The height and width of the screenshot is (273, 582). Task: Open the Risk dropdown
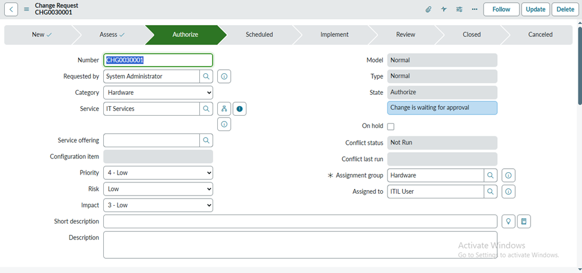(x=158, y=189)
